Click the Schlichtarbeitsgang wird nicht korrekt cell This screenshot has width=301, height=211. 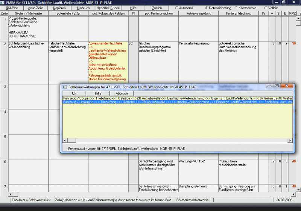[x=158, y=171]
